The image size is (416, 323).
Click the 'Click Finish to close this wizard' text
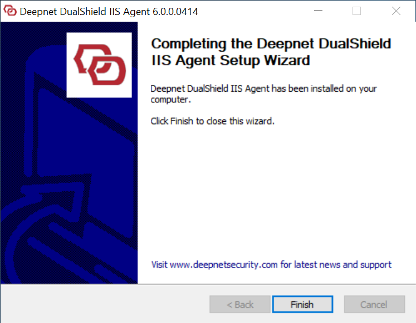click(212, 121)
